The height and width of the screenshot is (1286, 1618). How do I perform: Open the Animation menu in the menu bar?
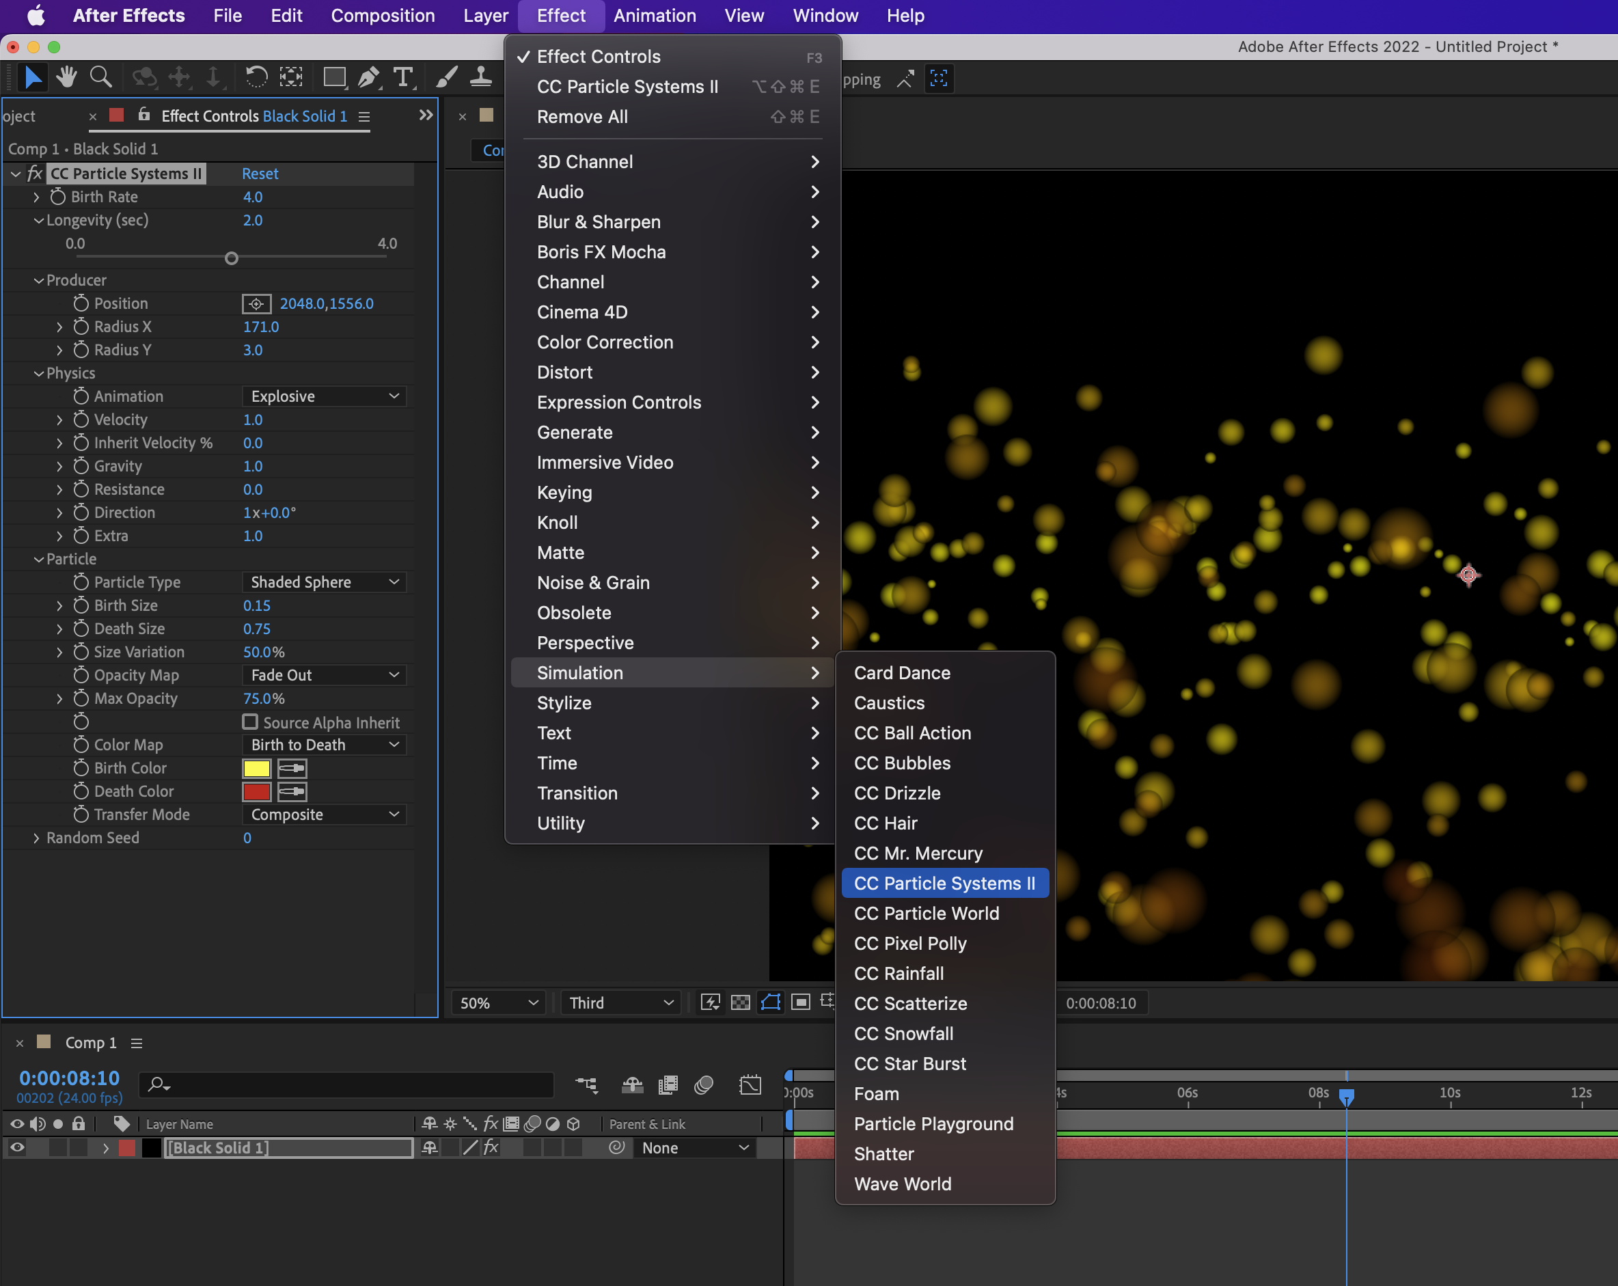pyautogui.click(x=655, y=15)
